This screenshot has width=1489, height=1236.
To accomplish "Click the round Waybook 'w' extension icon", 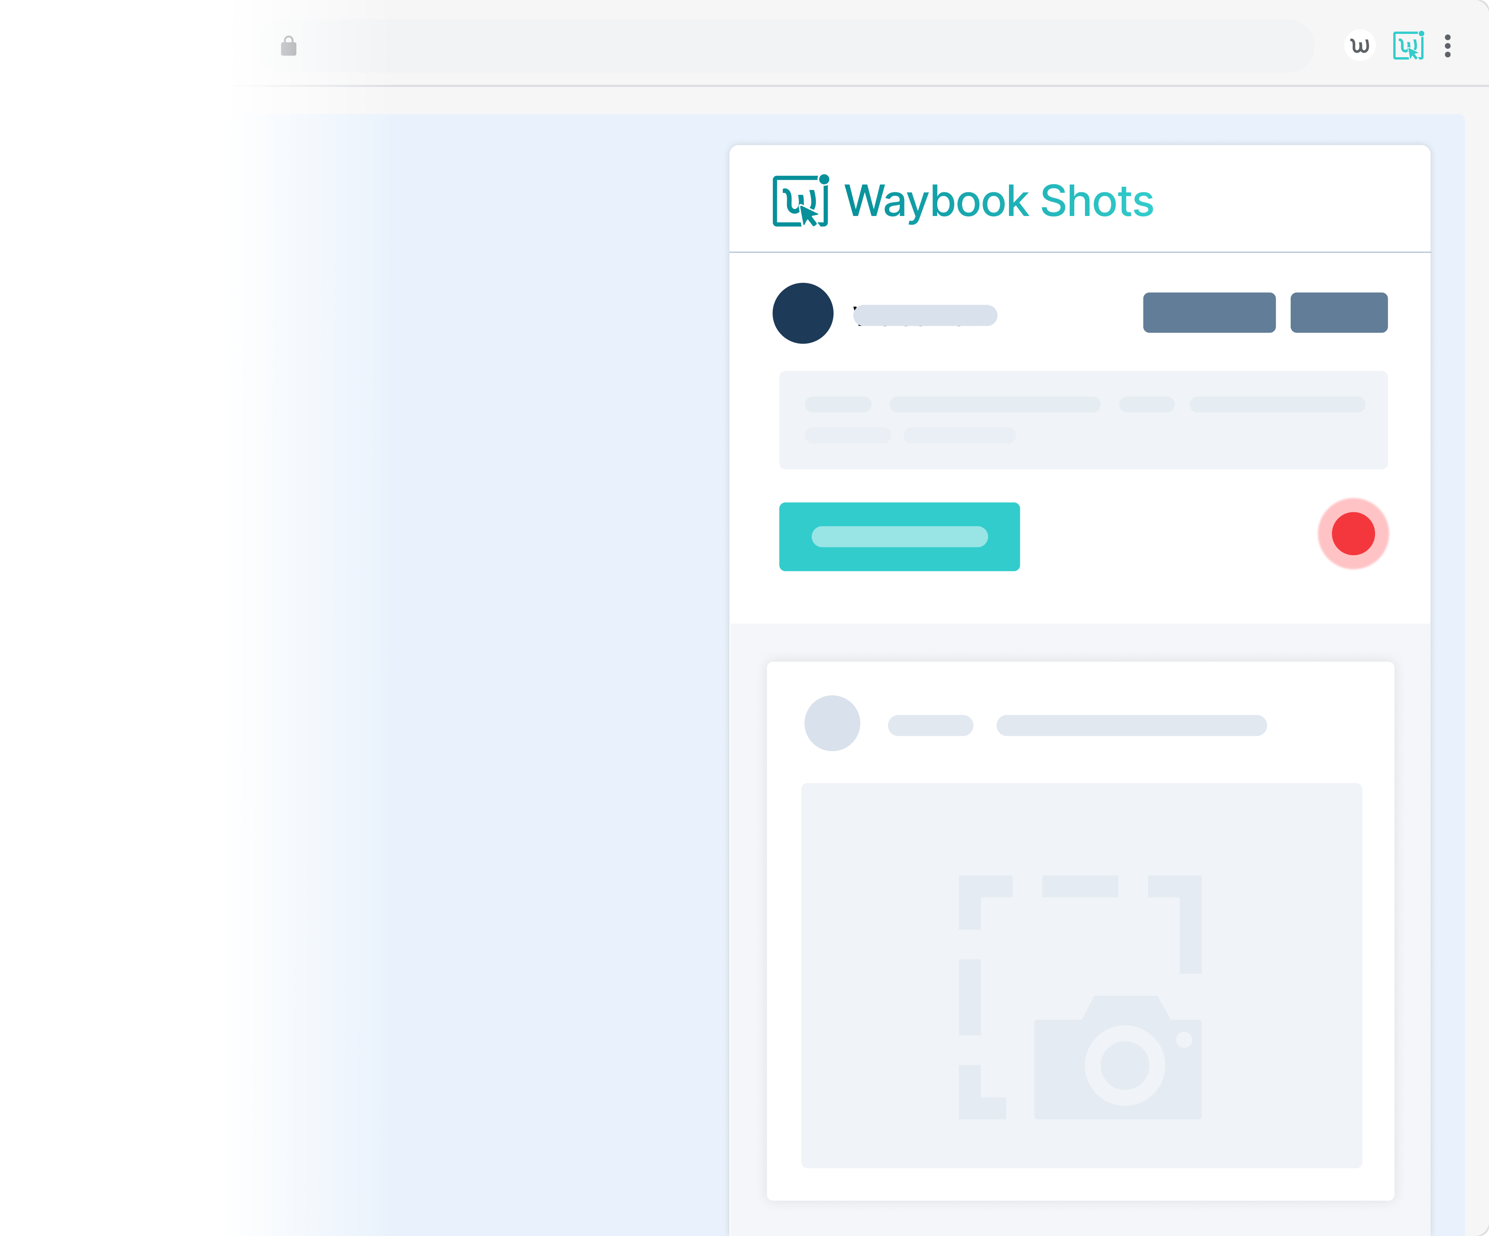I will pos(1359,46).
